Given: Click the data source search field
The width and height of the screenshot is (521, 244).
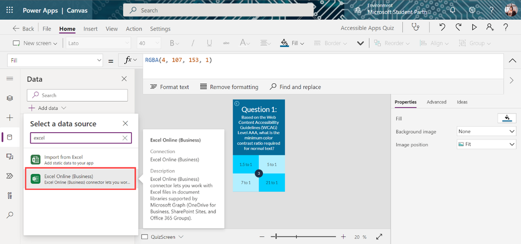Looking at the screenshot, I should [81, 138].
